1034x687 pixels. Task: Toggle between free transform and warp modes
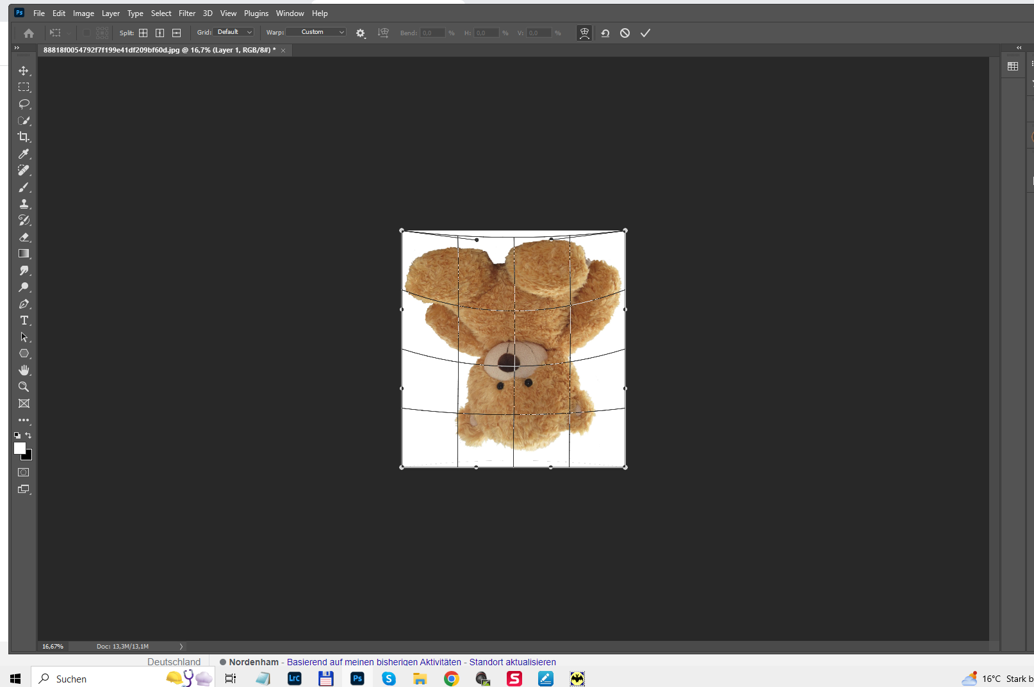pos(584,33)
